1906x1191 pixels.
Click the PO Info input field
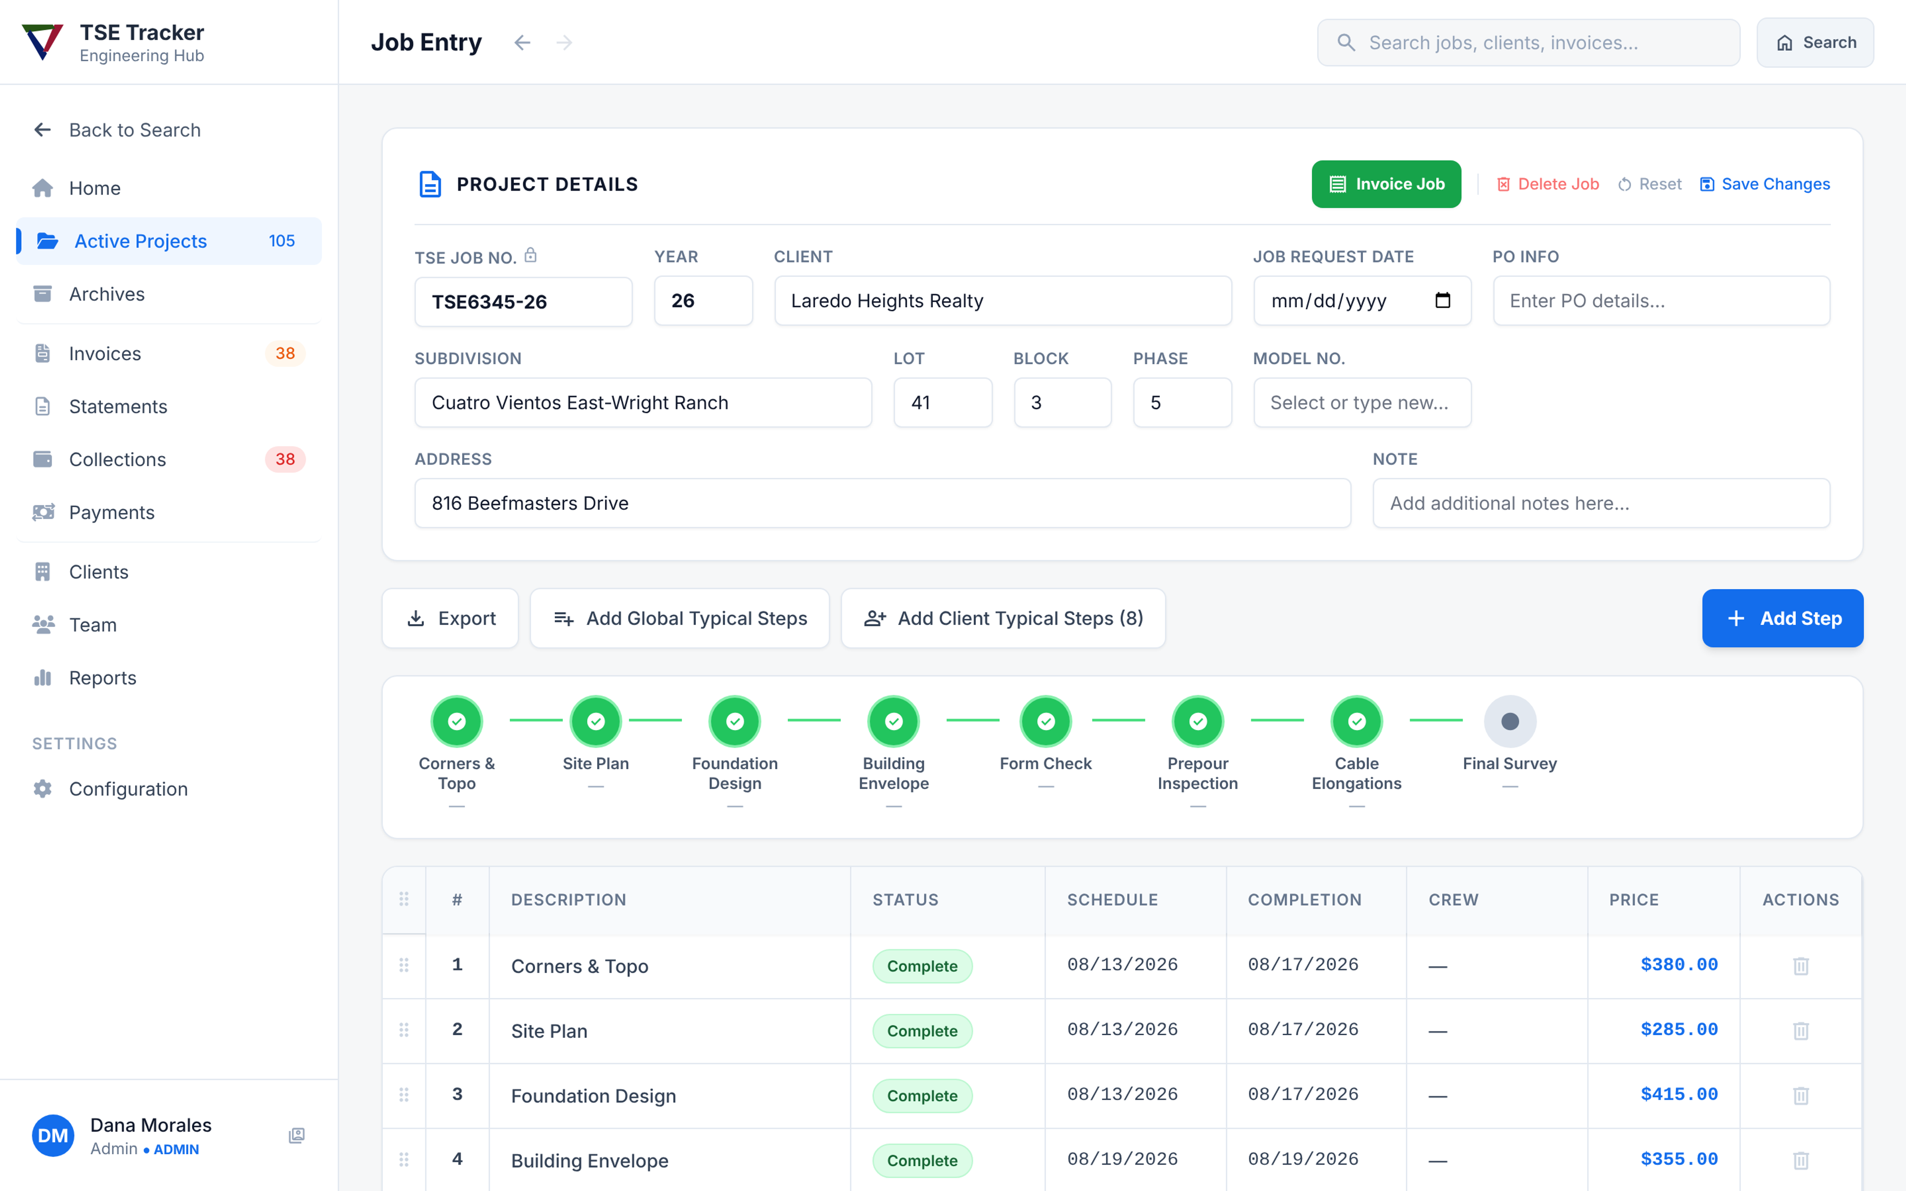1661,300
